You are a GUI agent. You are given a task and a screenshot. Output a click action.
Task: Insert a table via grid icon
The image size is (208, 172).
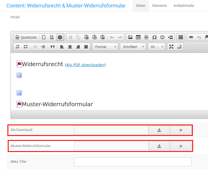coord(138,37)
